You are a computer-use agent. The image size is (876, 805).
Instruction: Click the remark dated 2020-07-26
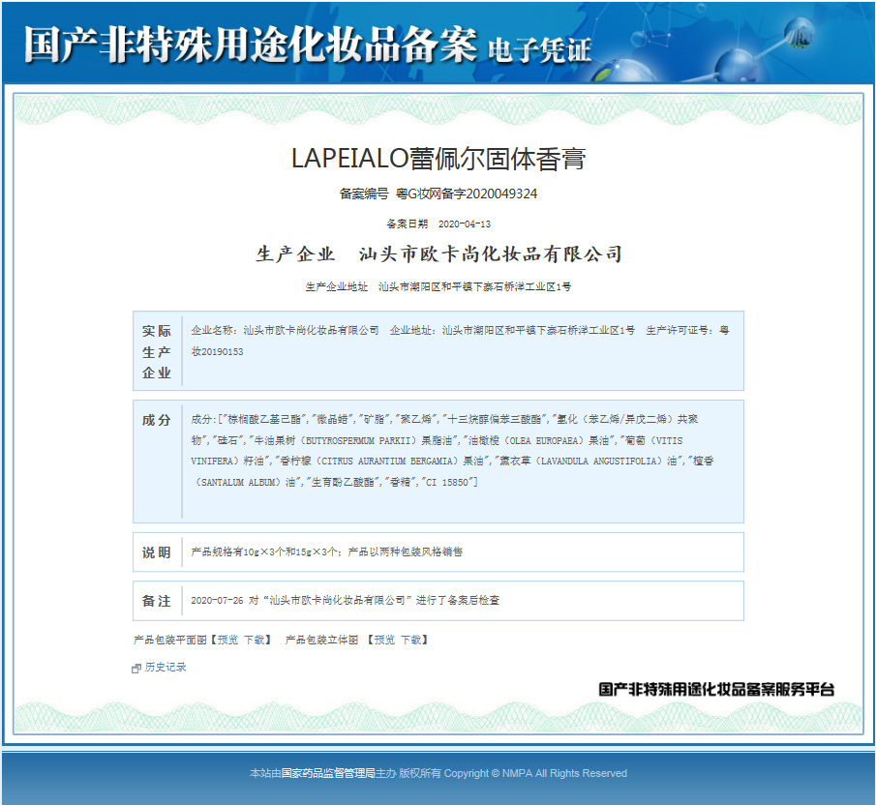(x=346, y=601)
